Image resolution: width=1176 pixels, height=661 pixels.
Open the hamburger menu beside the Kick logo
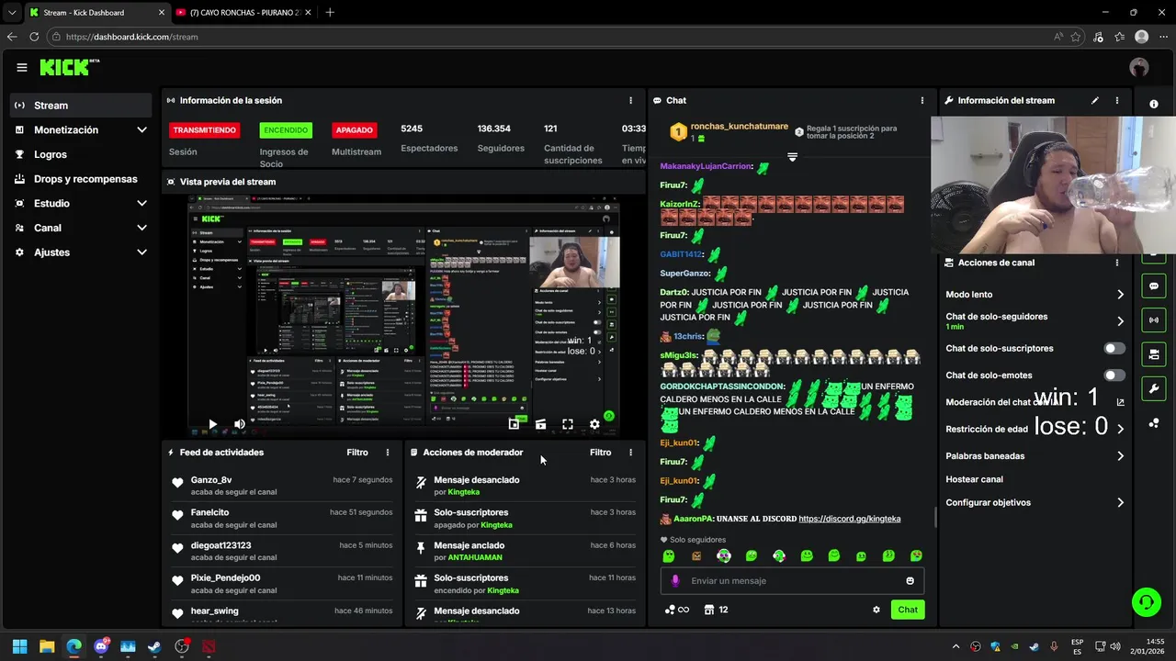pyautogui.click(x=22, y=67)
